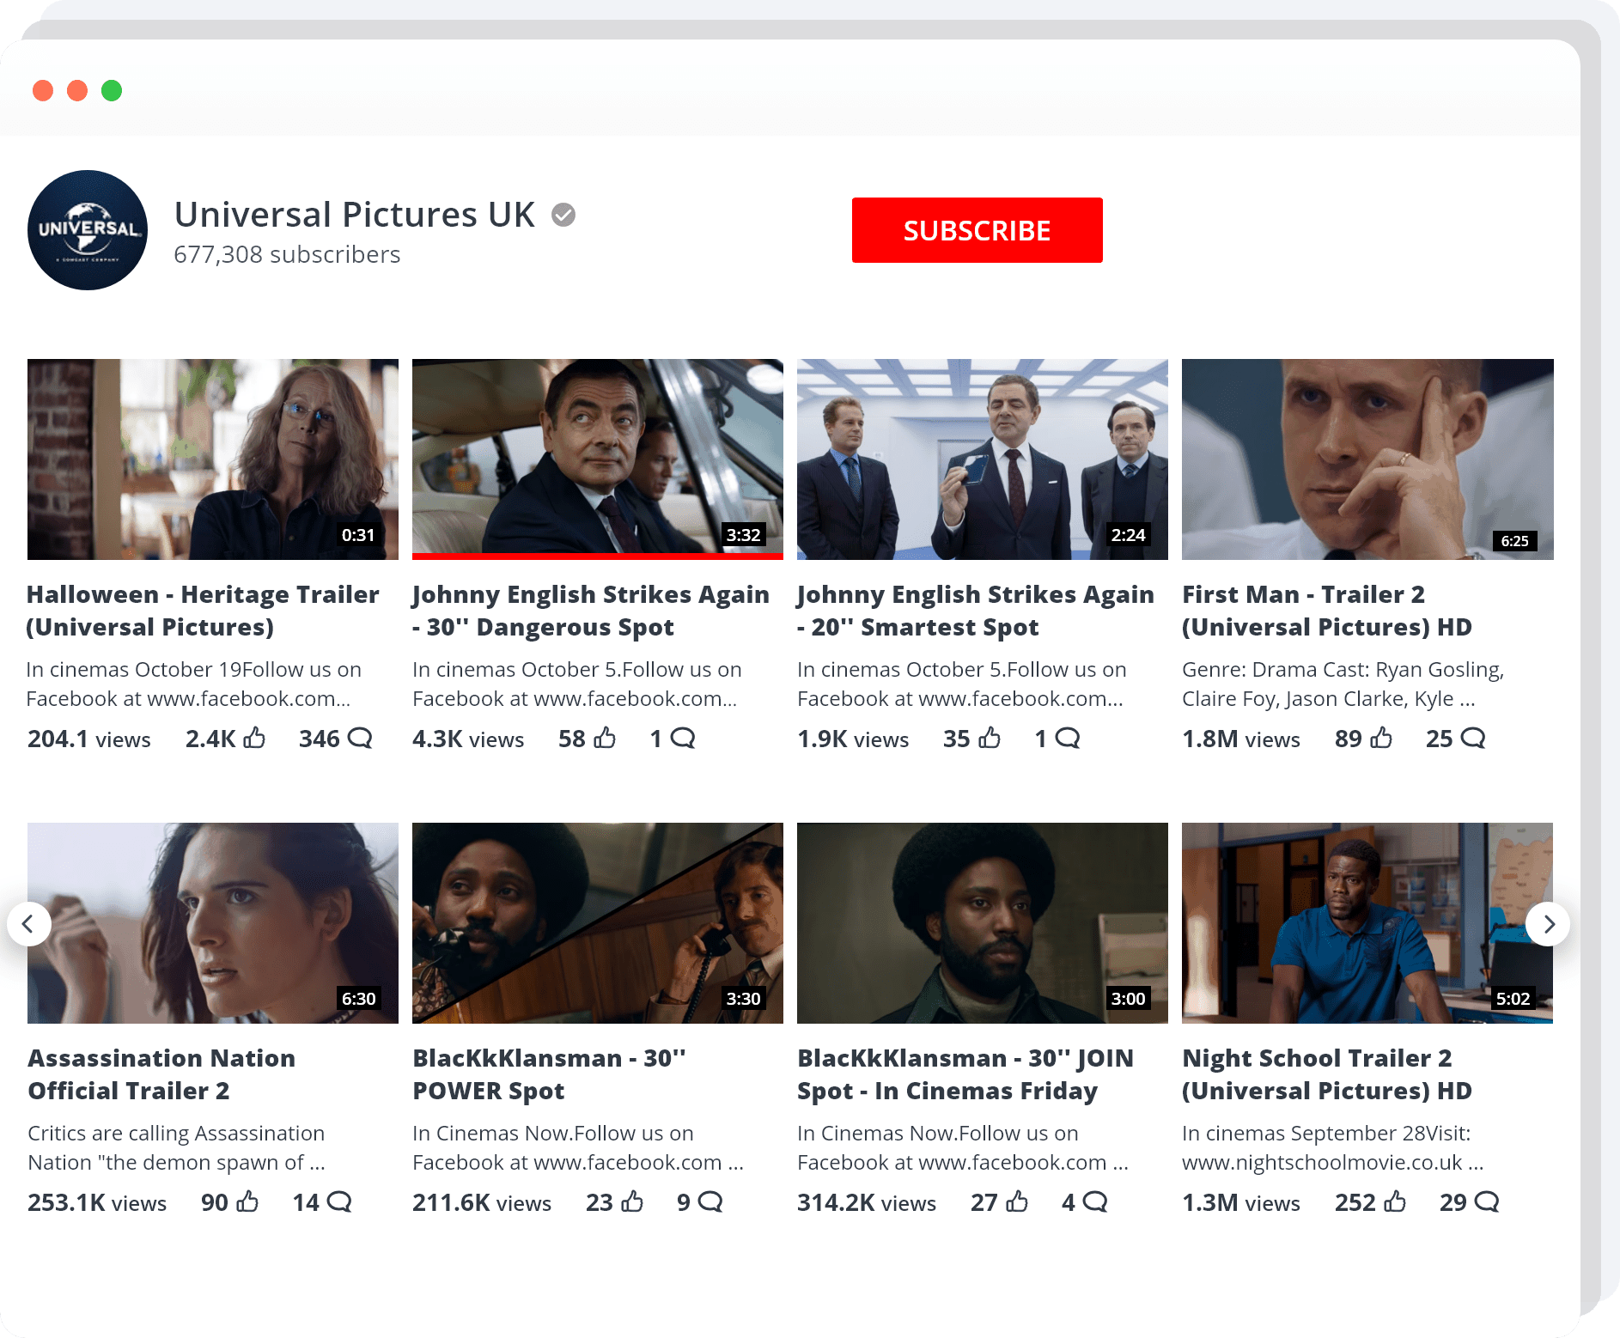Play the BlacKkKlansman POWER Spot thumbnail
Viewport: 1620px width, 1338px height.
(598, 923)
